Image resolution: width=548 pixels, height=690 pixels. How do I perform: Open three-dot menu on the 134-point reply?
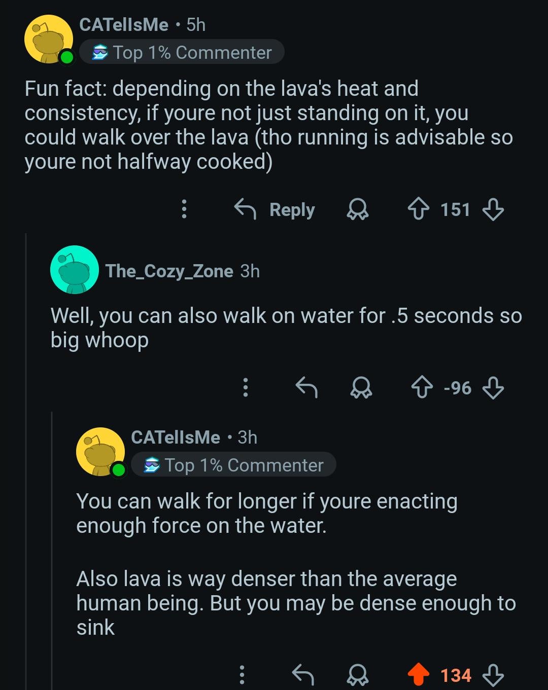[242, 675]
